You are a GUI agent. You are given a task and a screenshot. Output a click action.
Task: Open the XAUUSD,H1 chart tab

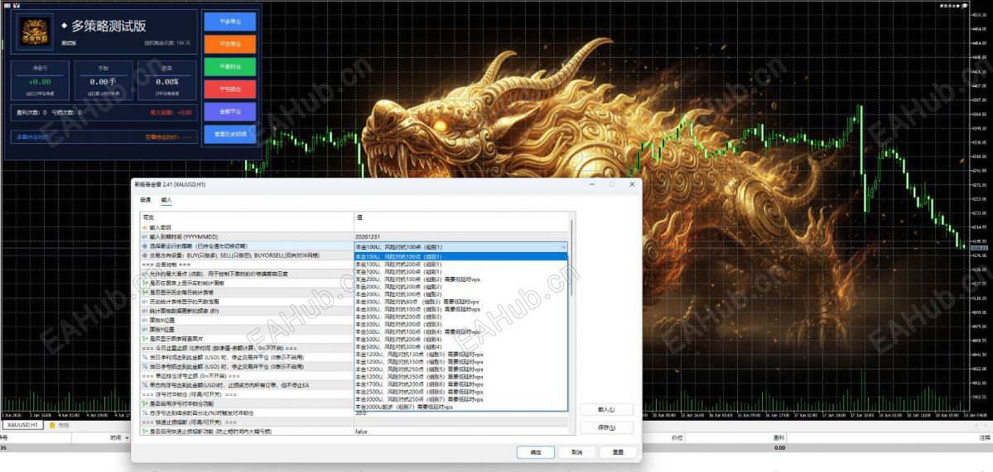coord(22,426)
